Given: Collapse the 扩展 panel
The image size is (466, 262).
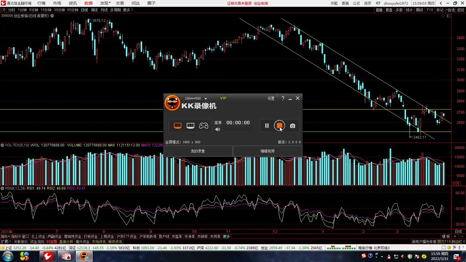Looking at the screenshot, I should point(6,242).
